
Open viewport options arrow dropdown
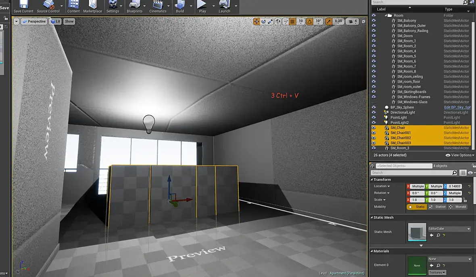(17, 21)
